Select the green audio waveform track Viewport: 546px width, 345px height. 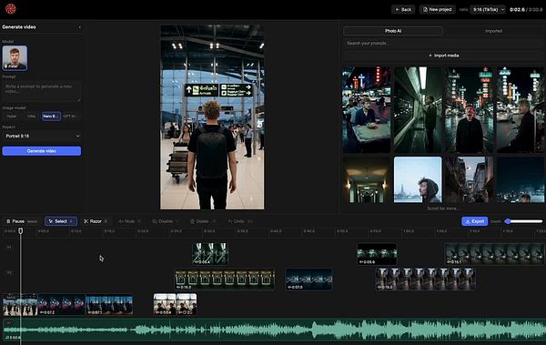tap(274, 330)
